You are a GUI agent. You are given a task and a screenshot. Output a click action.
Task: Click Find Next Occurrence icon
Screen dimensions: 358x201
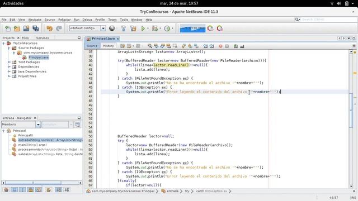(162, 46)
